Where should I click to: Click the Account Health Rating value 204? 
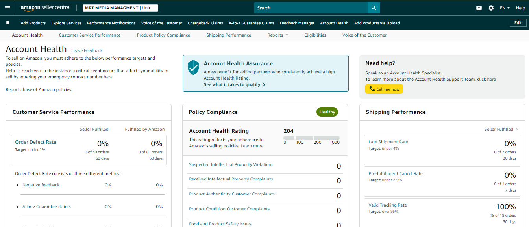[x=289, y=131]
